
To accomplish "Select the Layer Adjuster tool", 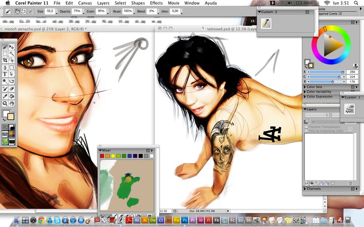I will click(11, 47).
